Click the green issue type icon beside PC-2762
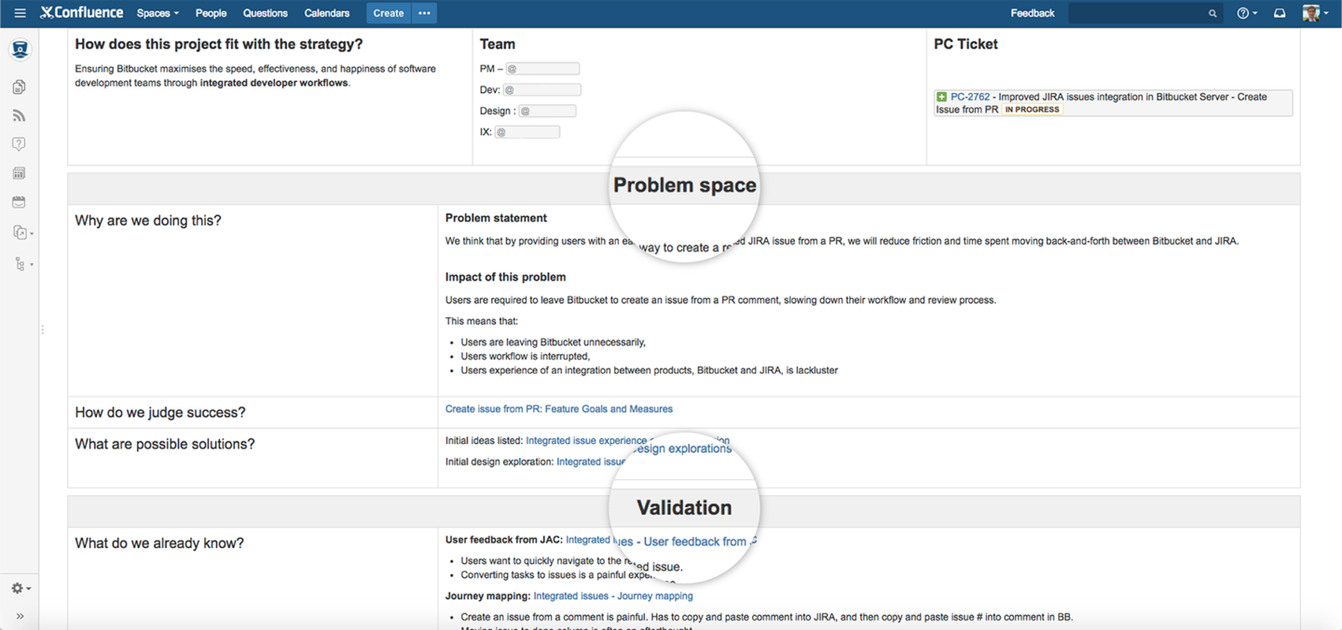 941,97
